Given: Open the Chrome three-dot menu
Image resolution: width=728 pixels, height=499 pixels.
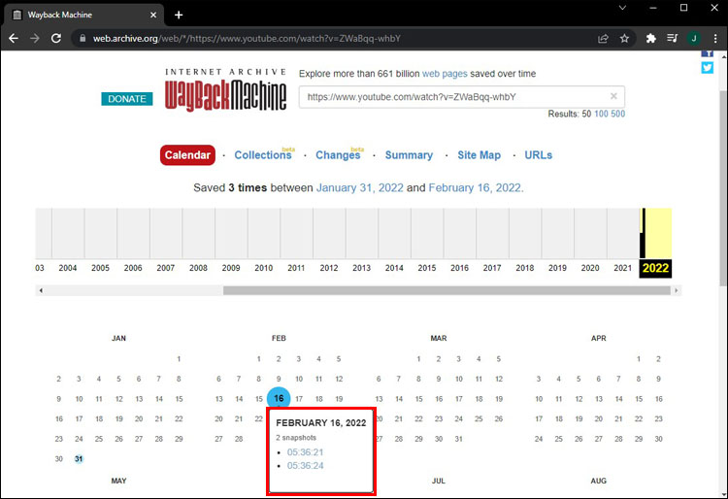Looking at the screenshot, I should coord(715,38).
